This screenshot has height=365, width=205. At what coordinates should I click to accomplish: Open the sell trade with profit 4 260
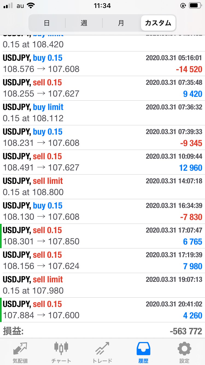tap(102, 310)
